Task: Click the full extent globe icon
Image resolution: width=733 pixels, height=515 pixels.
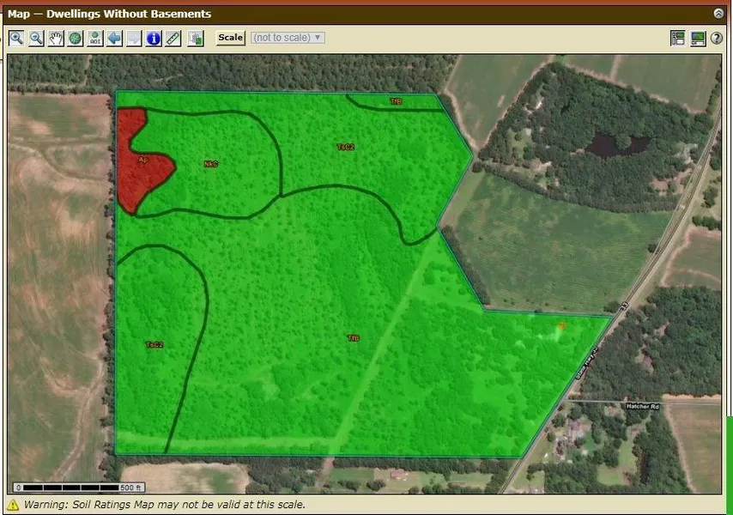Action: pyautogui.click(x=76, y=39)
